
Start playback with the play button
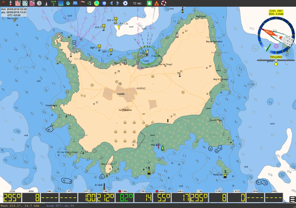pyautogui.click(x=125, y=3)
